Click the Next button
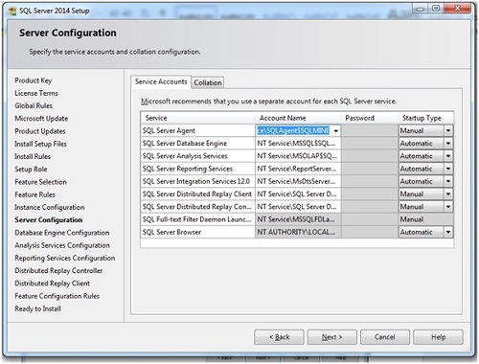The width and height of the screenshot is (479, 364). point(332,337)
